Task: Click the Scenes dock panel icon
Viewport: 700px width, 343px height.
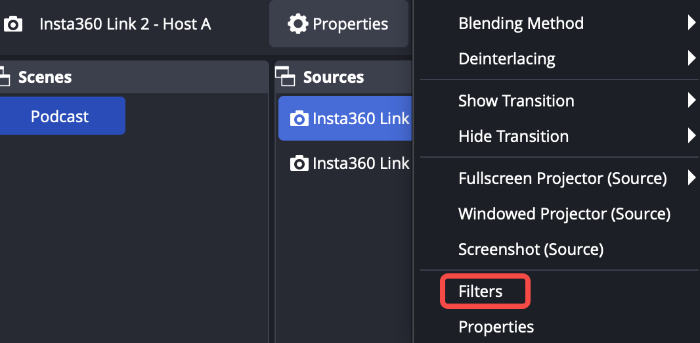Action: [x=4, y=77]
